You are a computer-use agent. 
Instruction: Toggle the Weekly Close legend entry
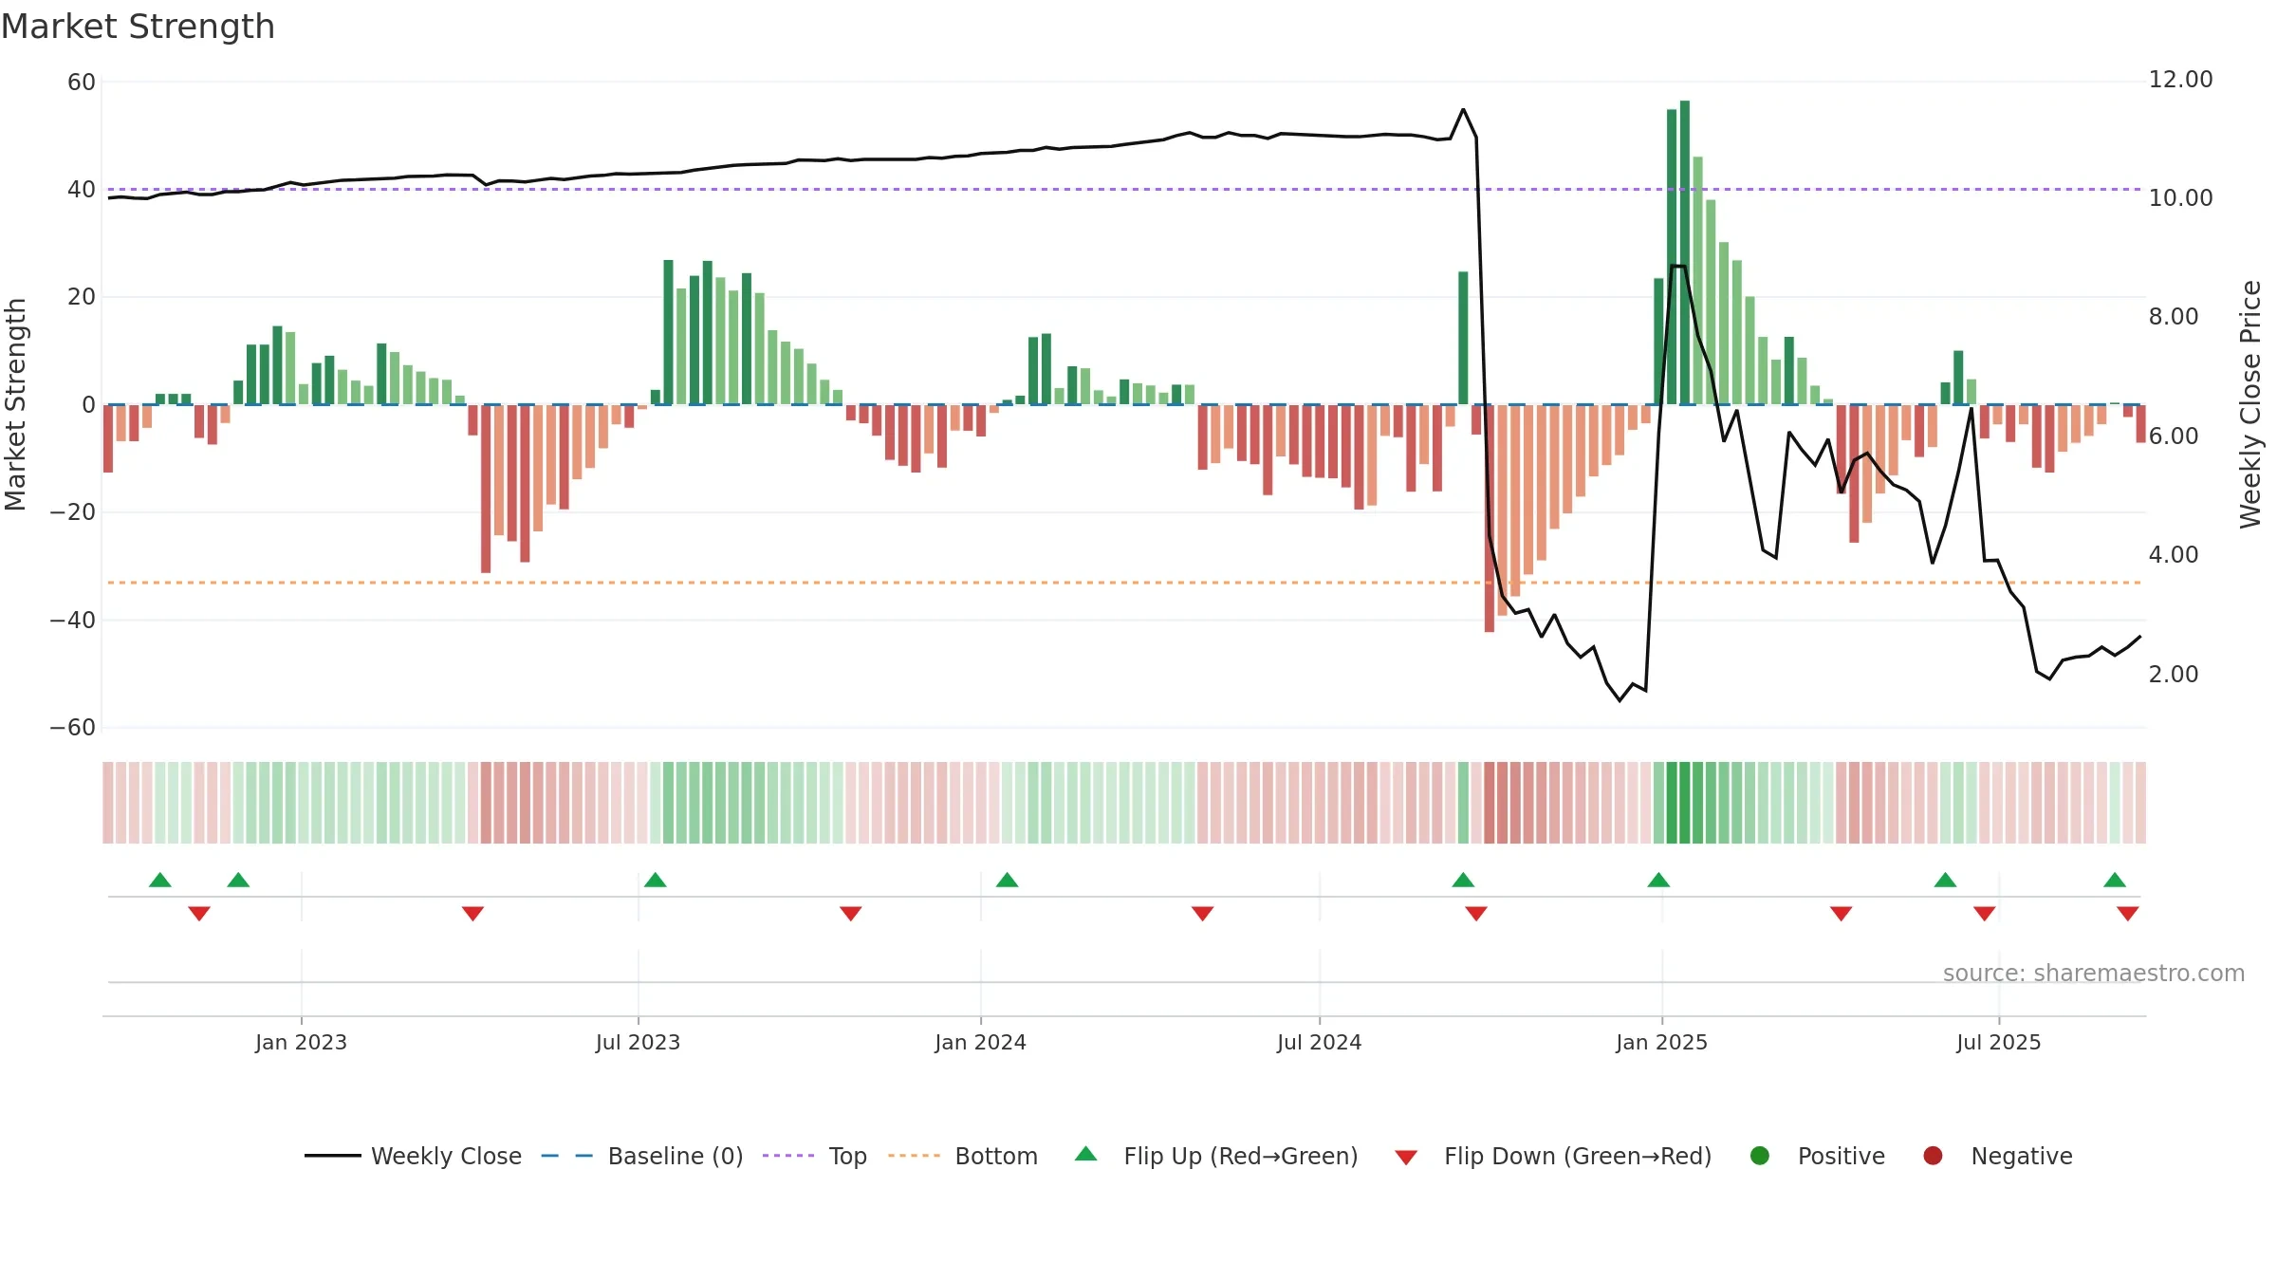click(414, 1156)
